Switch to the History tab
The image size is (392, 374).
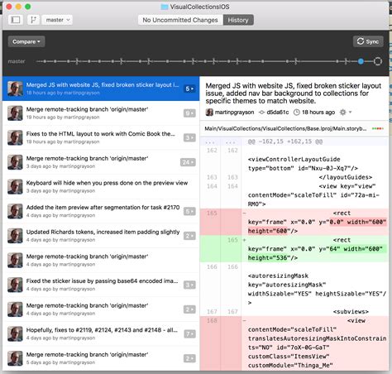238,20
